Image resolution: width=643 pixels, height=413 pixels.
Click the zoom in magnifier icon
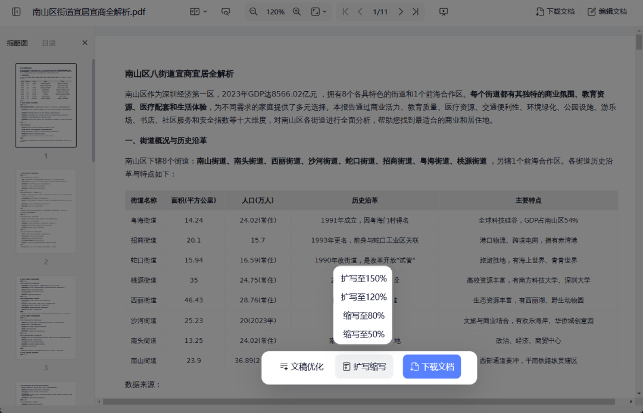pyautogui.click(x=296, y=12)
